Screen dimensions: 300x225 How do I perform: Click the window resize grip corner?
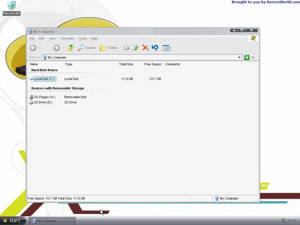click(x=257, y=200)
